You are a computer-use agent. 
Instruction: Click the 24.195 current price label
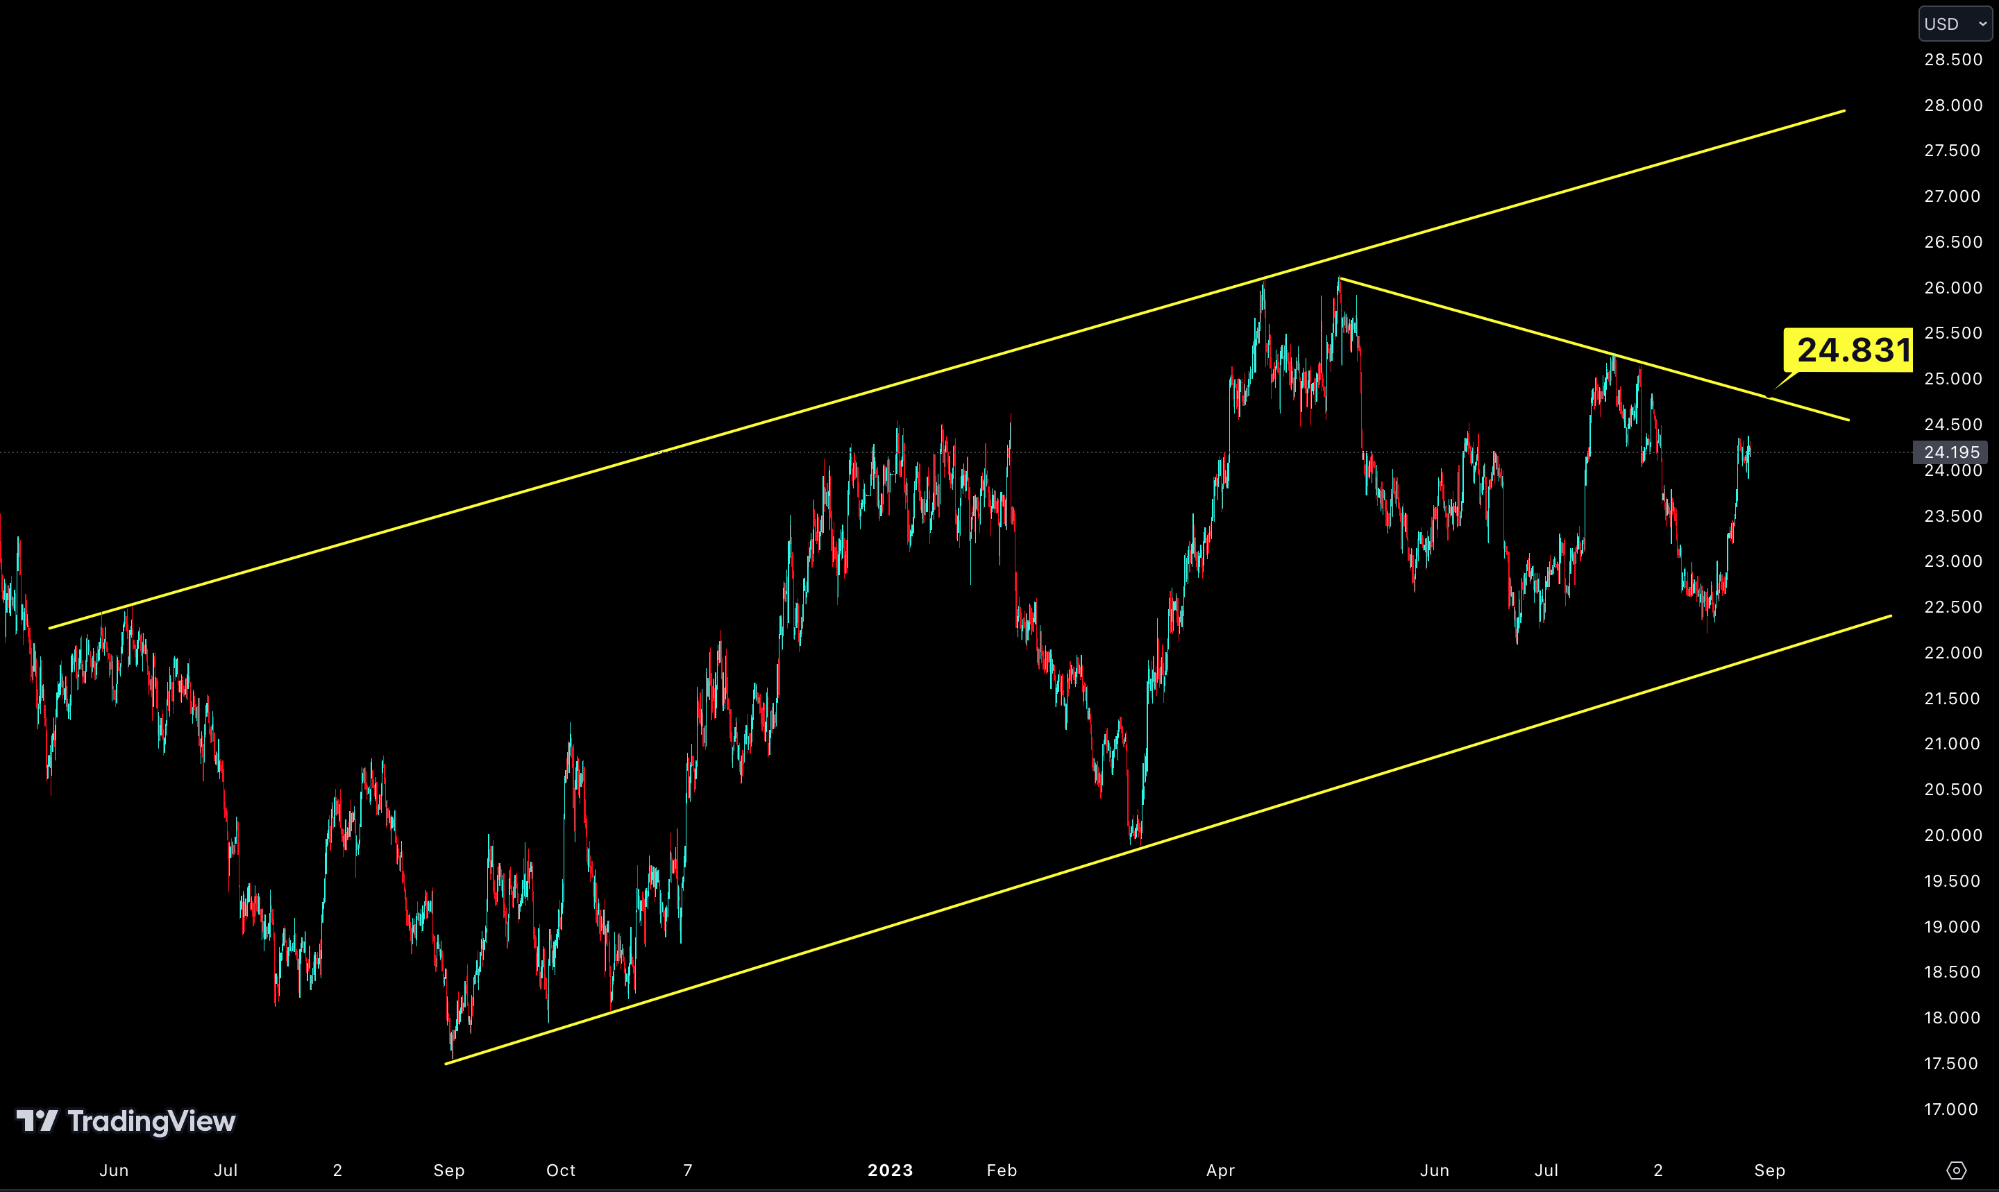point(1951,452)
